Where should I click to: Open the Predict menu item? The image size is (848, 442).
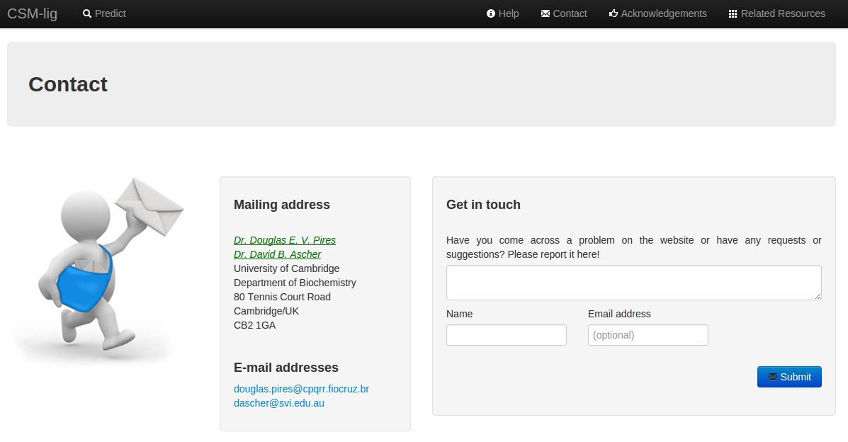(x=104, y=13)
